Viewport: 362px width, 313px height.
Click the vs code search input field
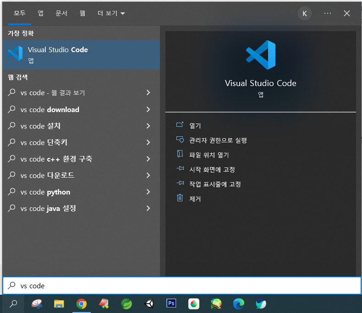tap(182, 286)
